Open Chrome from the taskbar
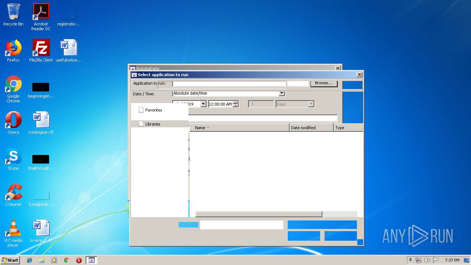Viewport: 471px width, 265px height. click(x=67, y=260)
